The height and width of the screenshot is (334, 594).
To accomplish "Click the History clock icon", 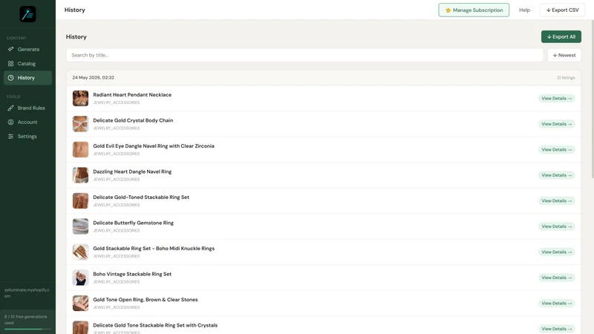I will point(10,78).
